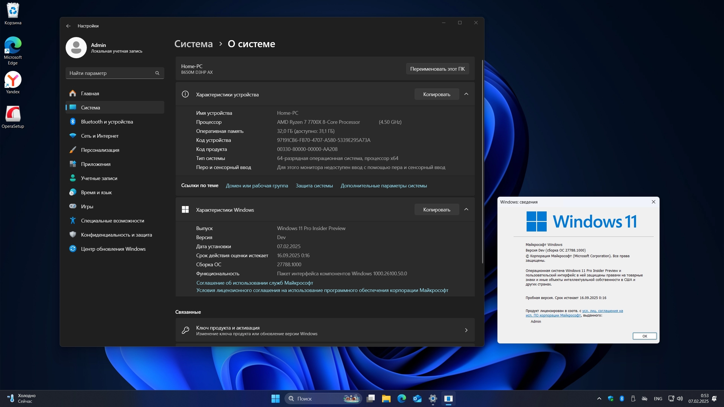Screen dimensions: 724x407
Task: Click Rename this PC button
Action: (437, 69)
